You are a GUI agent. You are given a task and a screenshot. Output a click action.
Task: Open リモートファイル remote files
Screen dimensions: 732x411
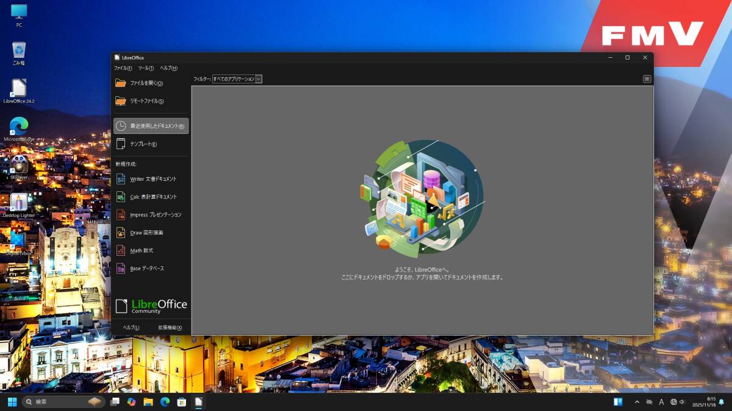(146, 101)
